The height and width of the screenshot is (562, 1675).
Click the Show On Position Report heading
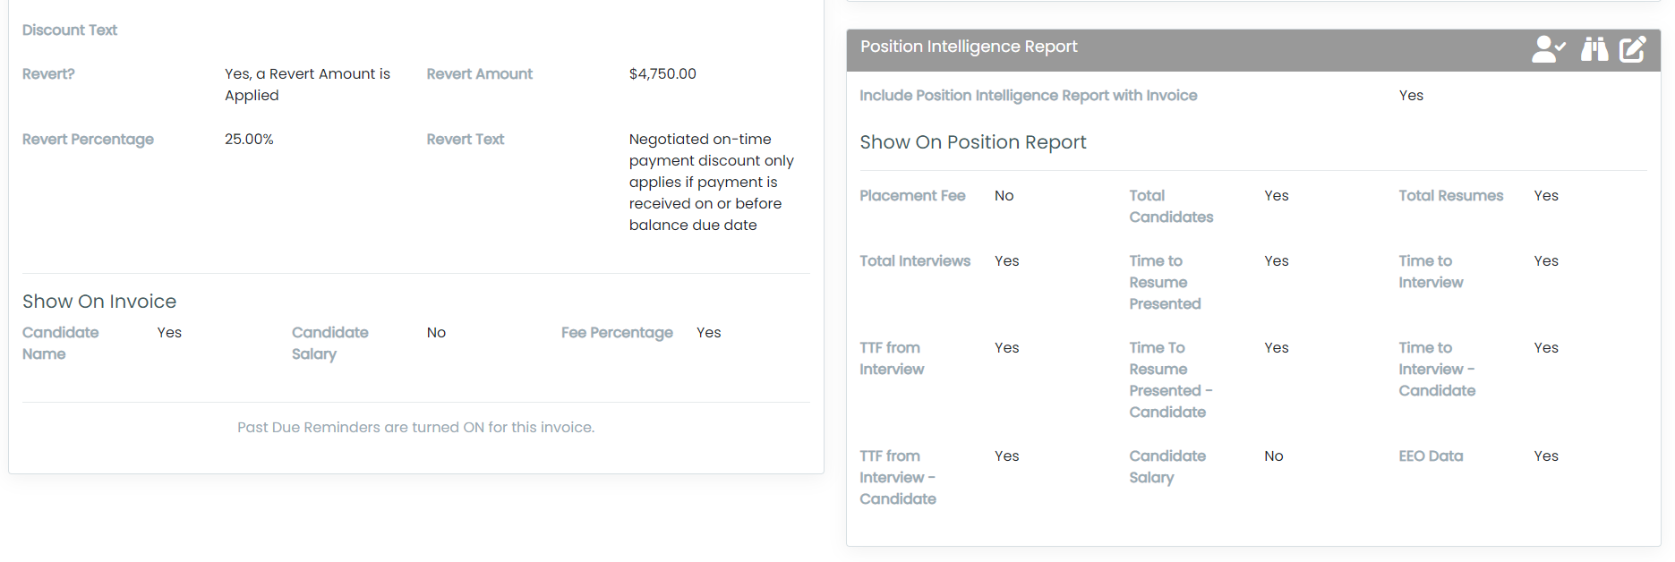[x=973, y=142]
